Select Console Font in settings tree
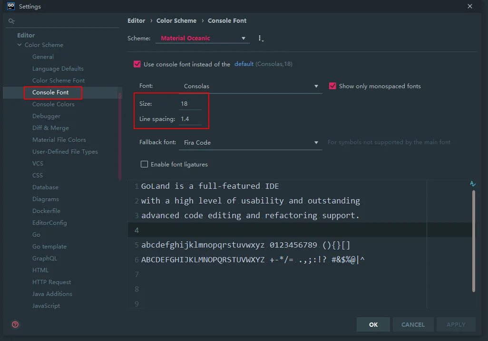 (x=50, y=92)
